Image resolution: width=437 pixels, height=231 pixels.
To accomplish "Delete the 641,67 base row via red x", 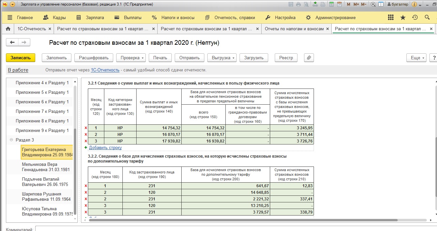I will [x=86, y=186].
